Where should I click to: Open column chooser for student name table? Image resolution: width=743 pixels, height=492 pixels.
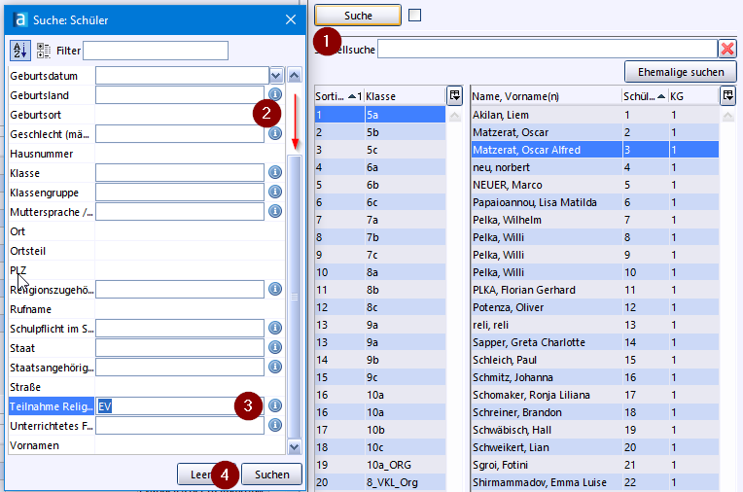point(728,95)
